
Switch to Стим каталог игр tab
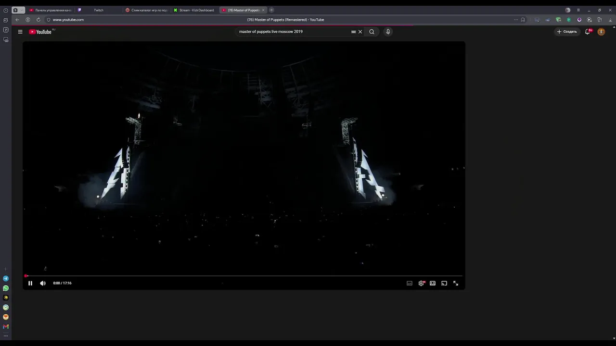[x=147, y=10]
